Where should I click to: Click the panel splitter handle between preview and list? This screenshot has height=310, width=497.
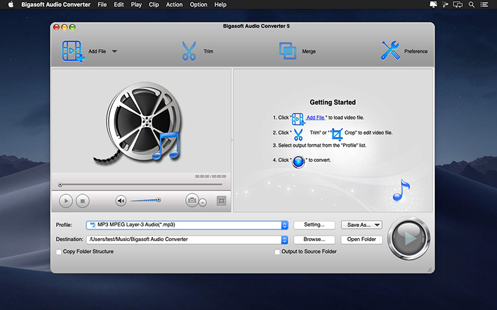pyautogui.click(x=232, y=140)
